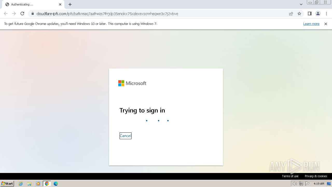Open the network tray icon

point(301,184)
